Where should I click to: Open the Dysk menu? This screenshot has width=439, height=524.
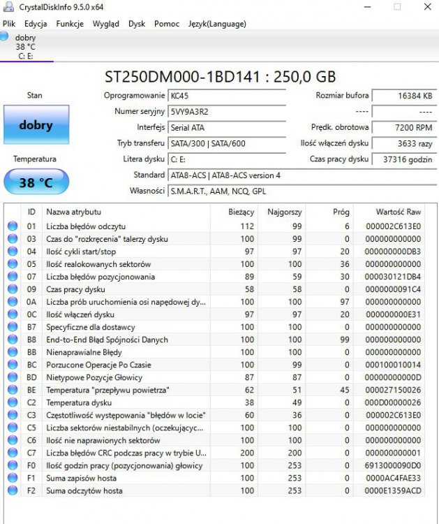137,23
